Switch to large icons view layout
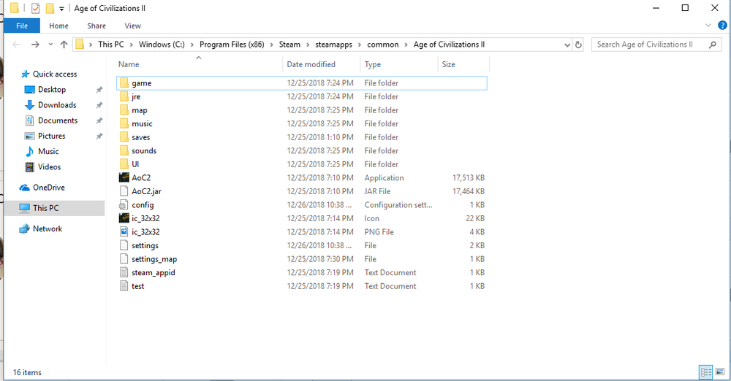The width and height of the screenshot is (731, 381). tap(720, 372)
